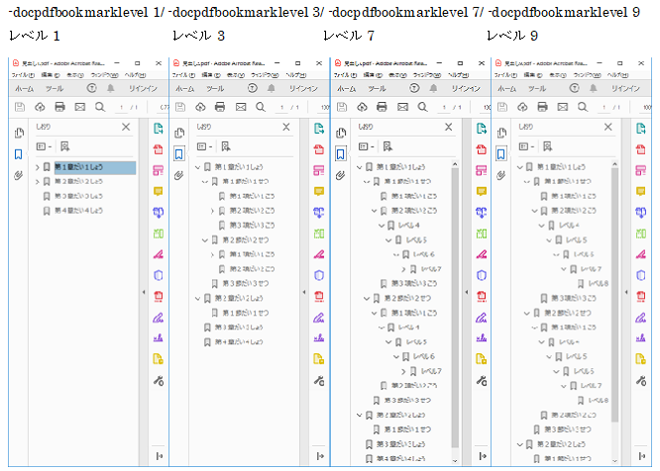Select the yellow comment tool in the レベル 1 window

tap(157, 192)
